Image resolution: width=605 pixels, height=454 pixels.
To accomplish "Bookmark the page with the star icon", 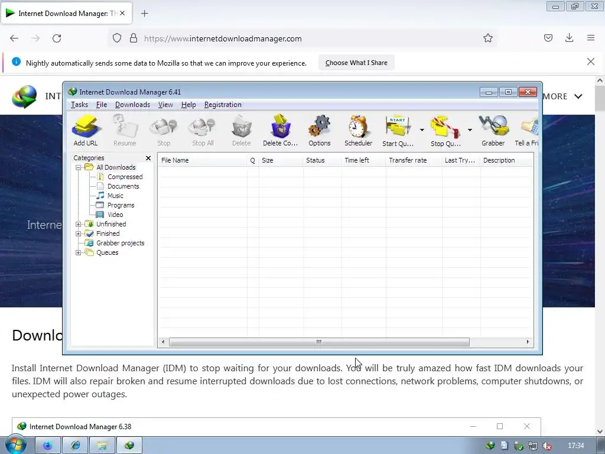I will point(487,38).
